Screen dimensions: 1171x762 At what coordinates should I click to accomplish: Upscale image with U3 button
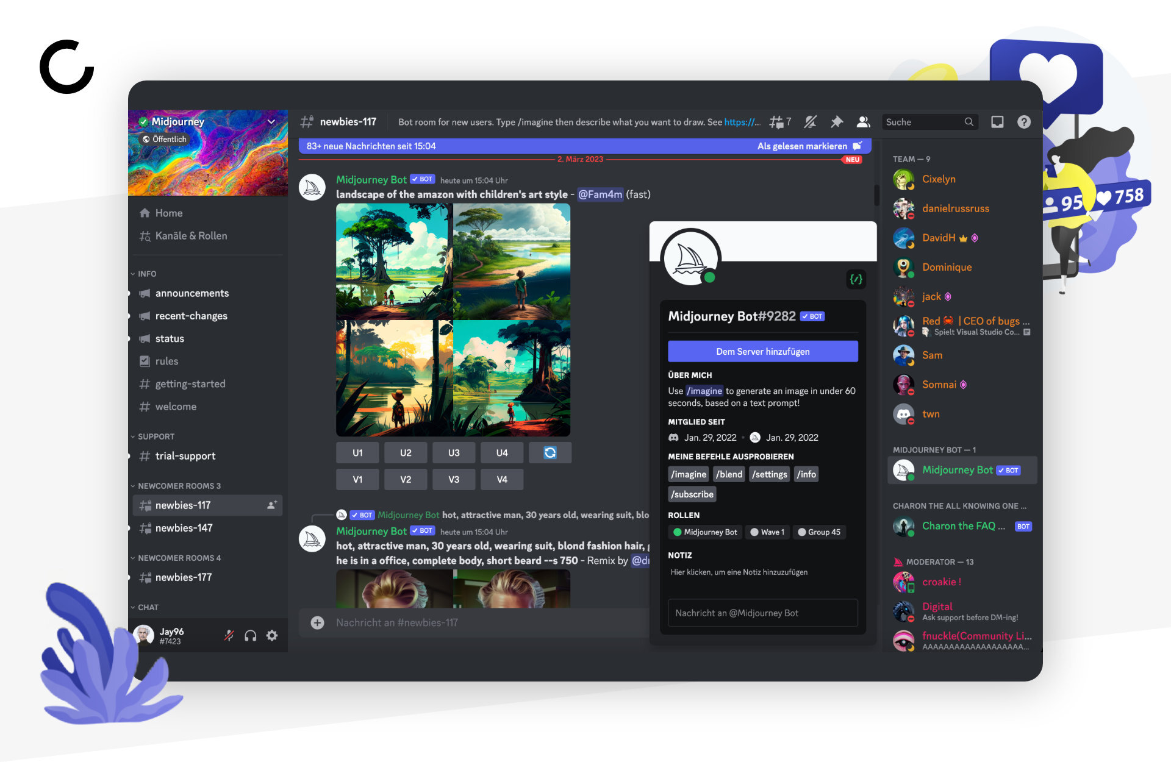pyautogui.click(x=454, y=453)
